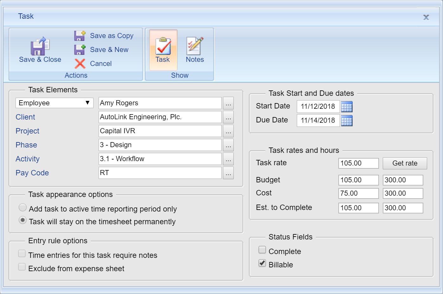Click the Save & New icon
The width and height of the screenshot is (443, 294).
[x=80, y=50]
